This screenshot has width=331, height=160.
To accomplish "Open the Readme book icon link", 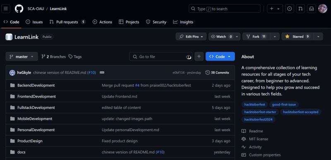I will tap(244, 131).
